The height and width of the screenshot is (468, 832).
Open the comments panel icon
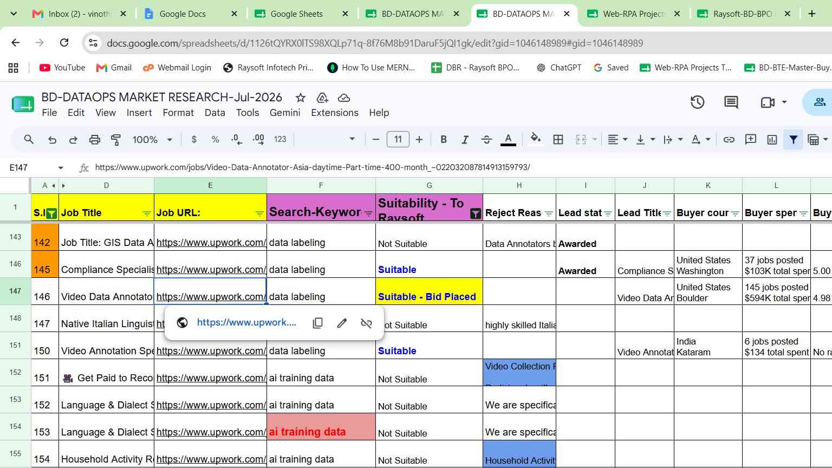[x=731, y=102]
